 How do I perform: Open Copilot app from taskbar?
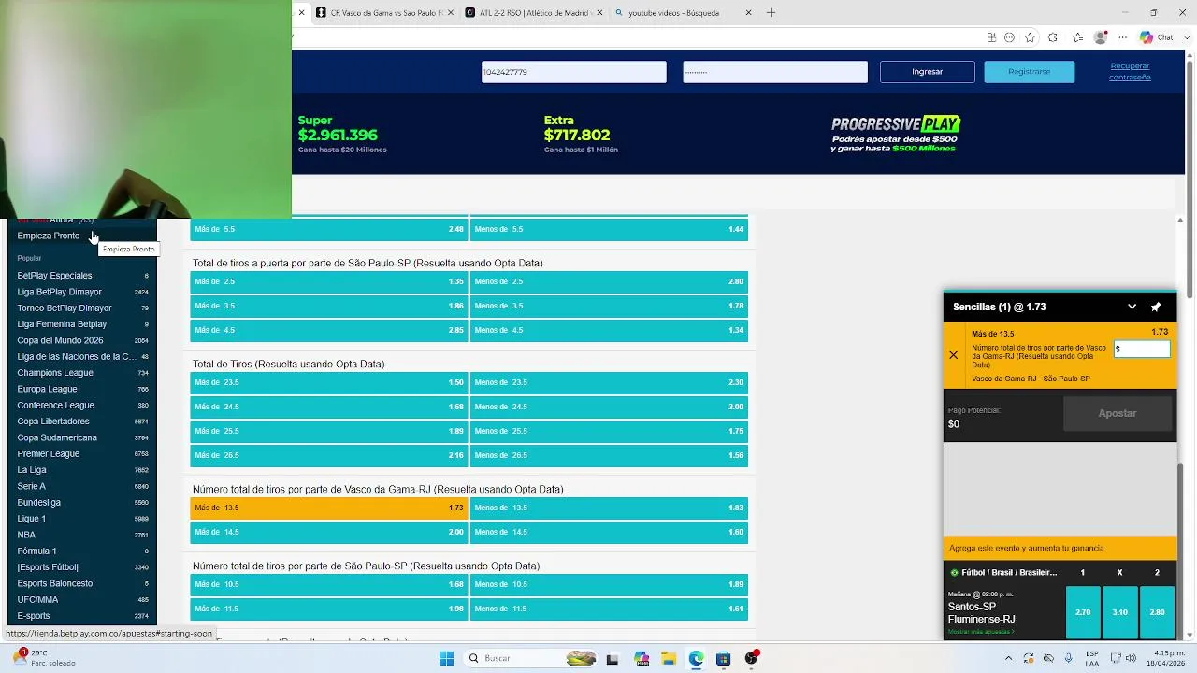pos(642,658)
